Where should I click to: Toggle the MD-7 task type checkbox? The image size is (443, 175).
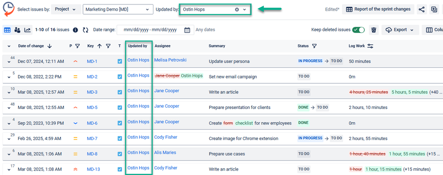pos(120,138)
